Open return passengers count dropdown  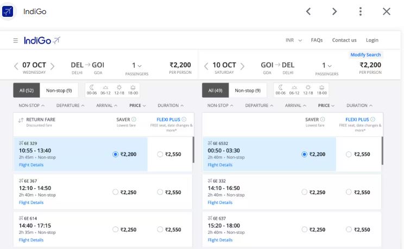coord(327,66)
